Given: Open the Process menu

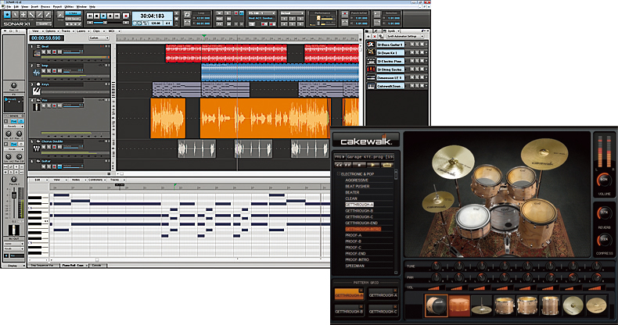Looking at the screenshot, I should 45,7.
